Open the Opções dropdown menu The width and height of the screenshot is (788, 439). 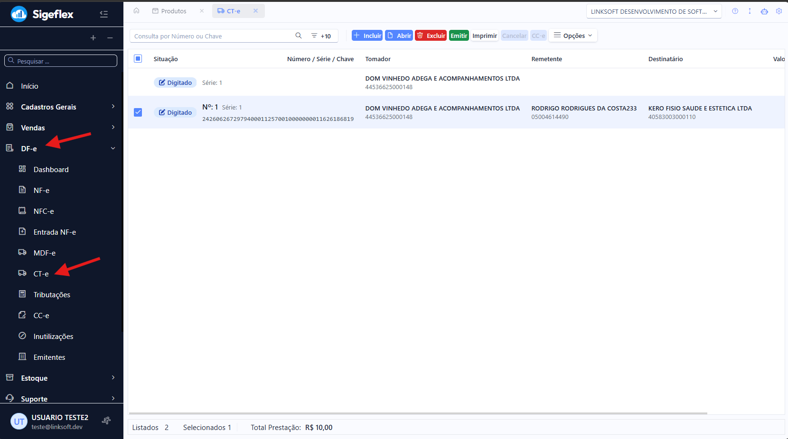(573, 36)
